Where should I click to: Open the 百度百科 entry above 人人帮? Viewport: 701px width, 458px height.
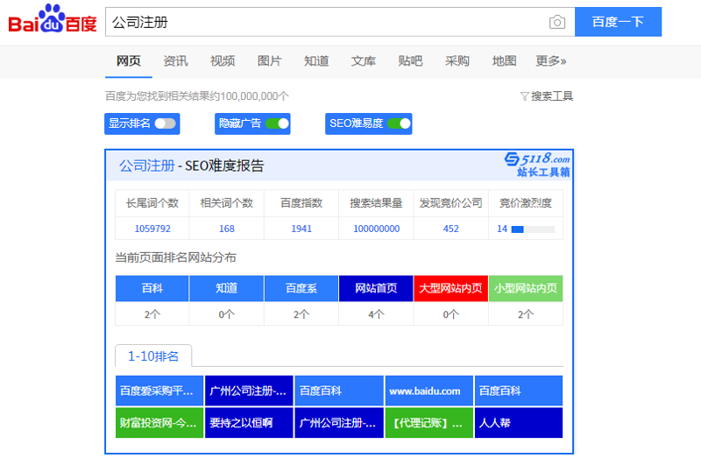pyautogui.click(x=519, y=391)
